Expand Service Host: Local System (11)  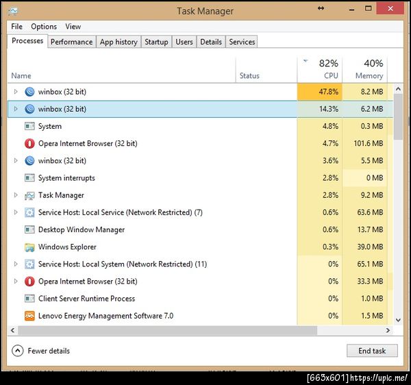[16, 264]
